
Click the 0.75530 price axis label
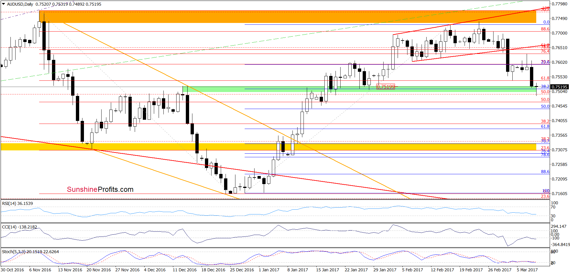point(559,77)
